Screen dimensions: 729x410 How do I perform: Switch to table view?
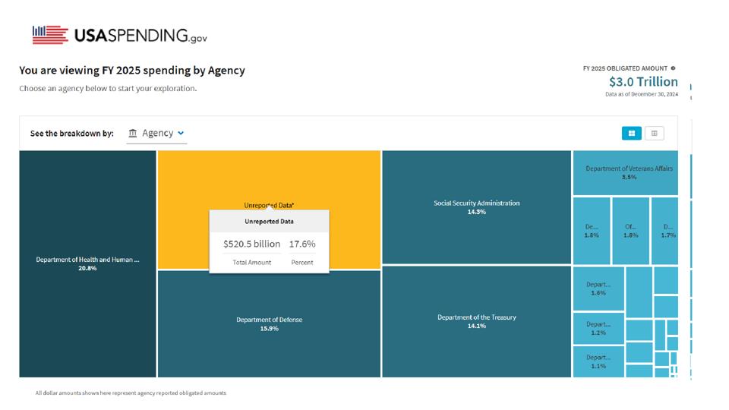(x=654, y=134)
